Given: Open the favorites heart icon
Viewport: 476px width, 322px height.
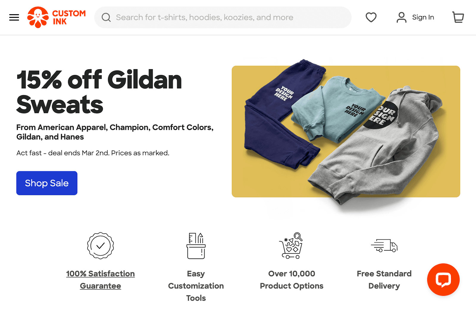Looking at the screenshot, I should coord(371,17).
